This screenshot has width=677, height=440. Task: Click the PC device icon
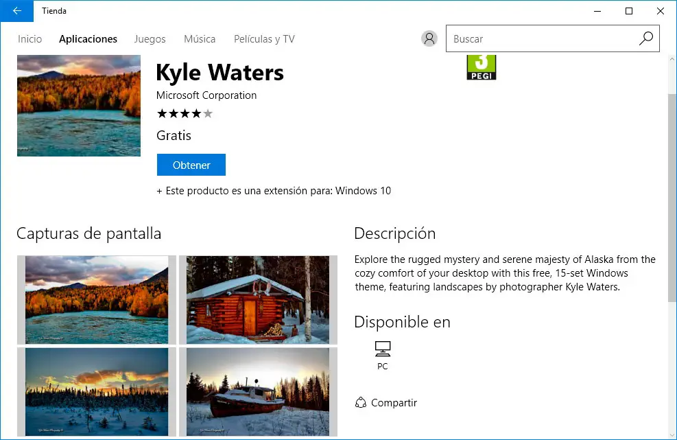pyautogui.click(x=383, y=349)
